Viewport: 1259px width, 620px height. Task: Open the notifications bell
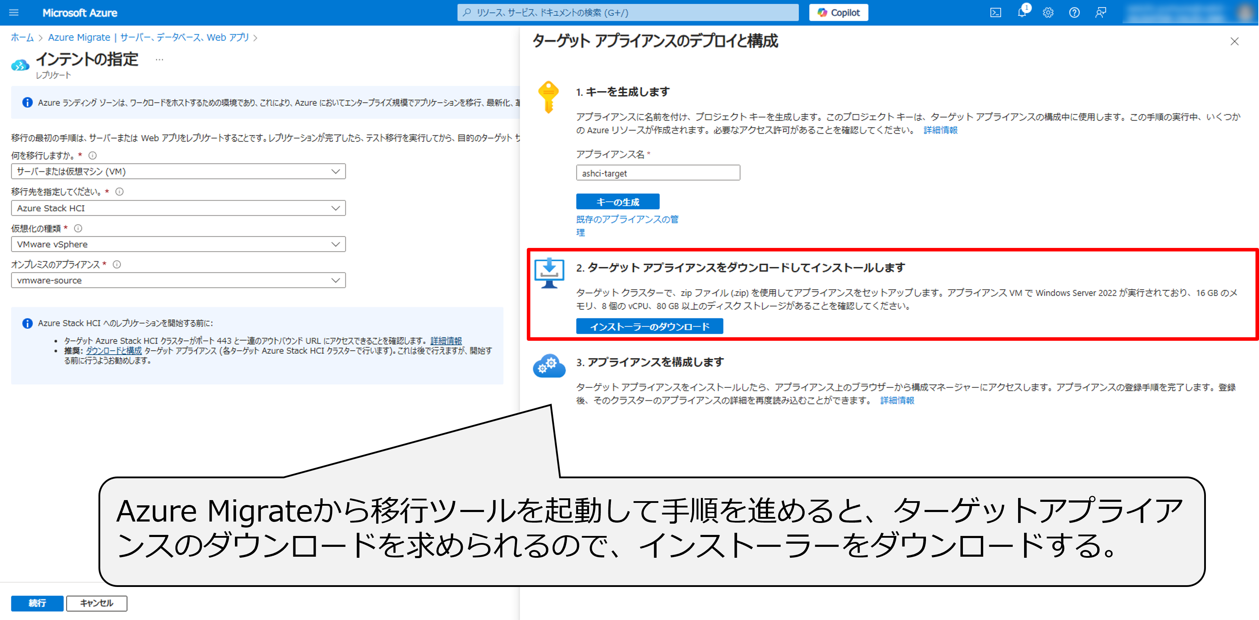pos(1022,13)
